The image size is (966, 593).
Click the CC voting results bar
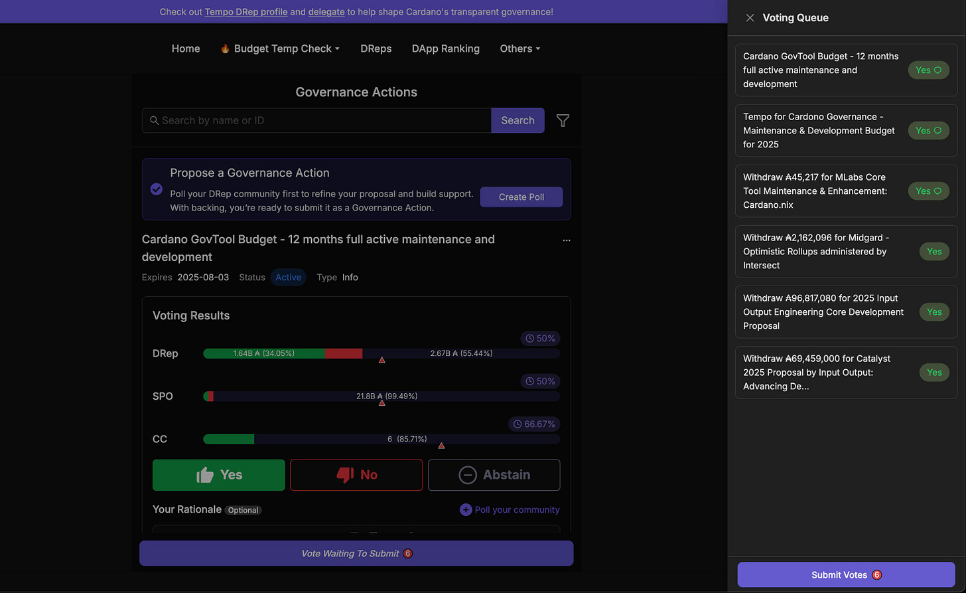click(x=381, y=439)
